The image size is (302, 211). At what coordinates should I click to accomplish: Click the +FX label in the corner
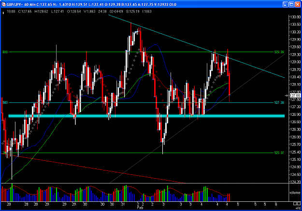coord(298,208)
